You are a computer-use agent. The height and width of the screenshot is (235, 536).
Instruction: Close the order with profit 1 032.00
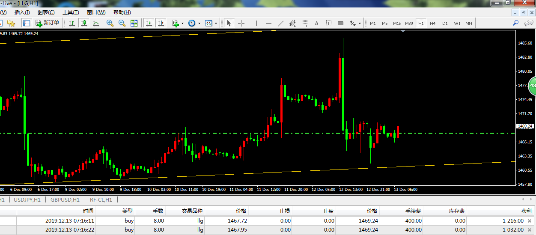tap(530, 230)
